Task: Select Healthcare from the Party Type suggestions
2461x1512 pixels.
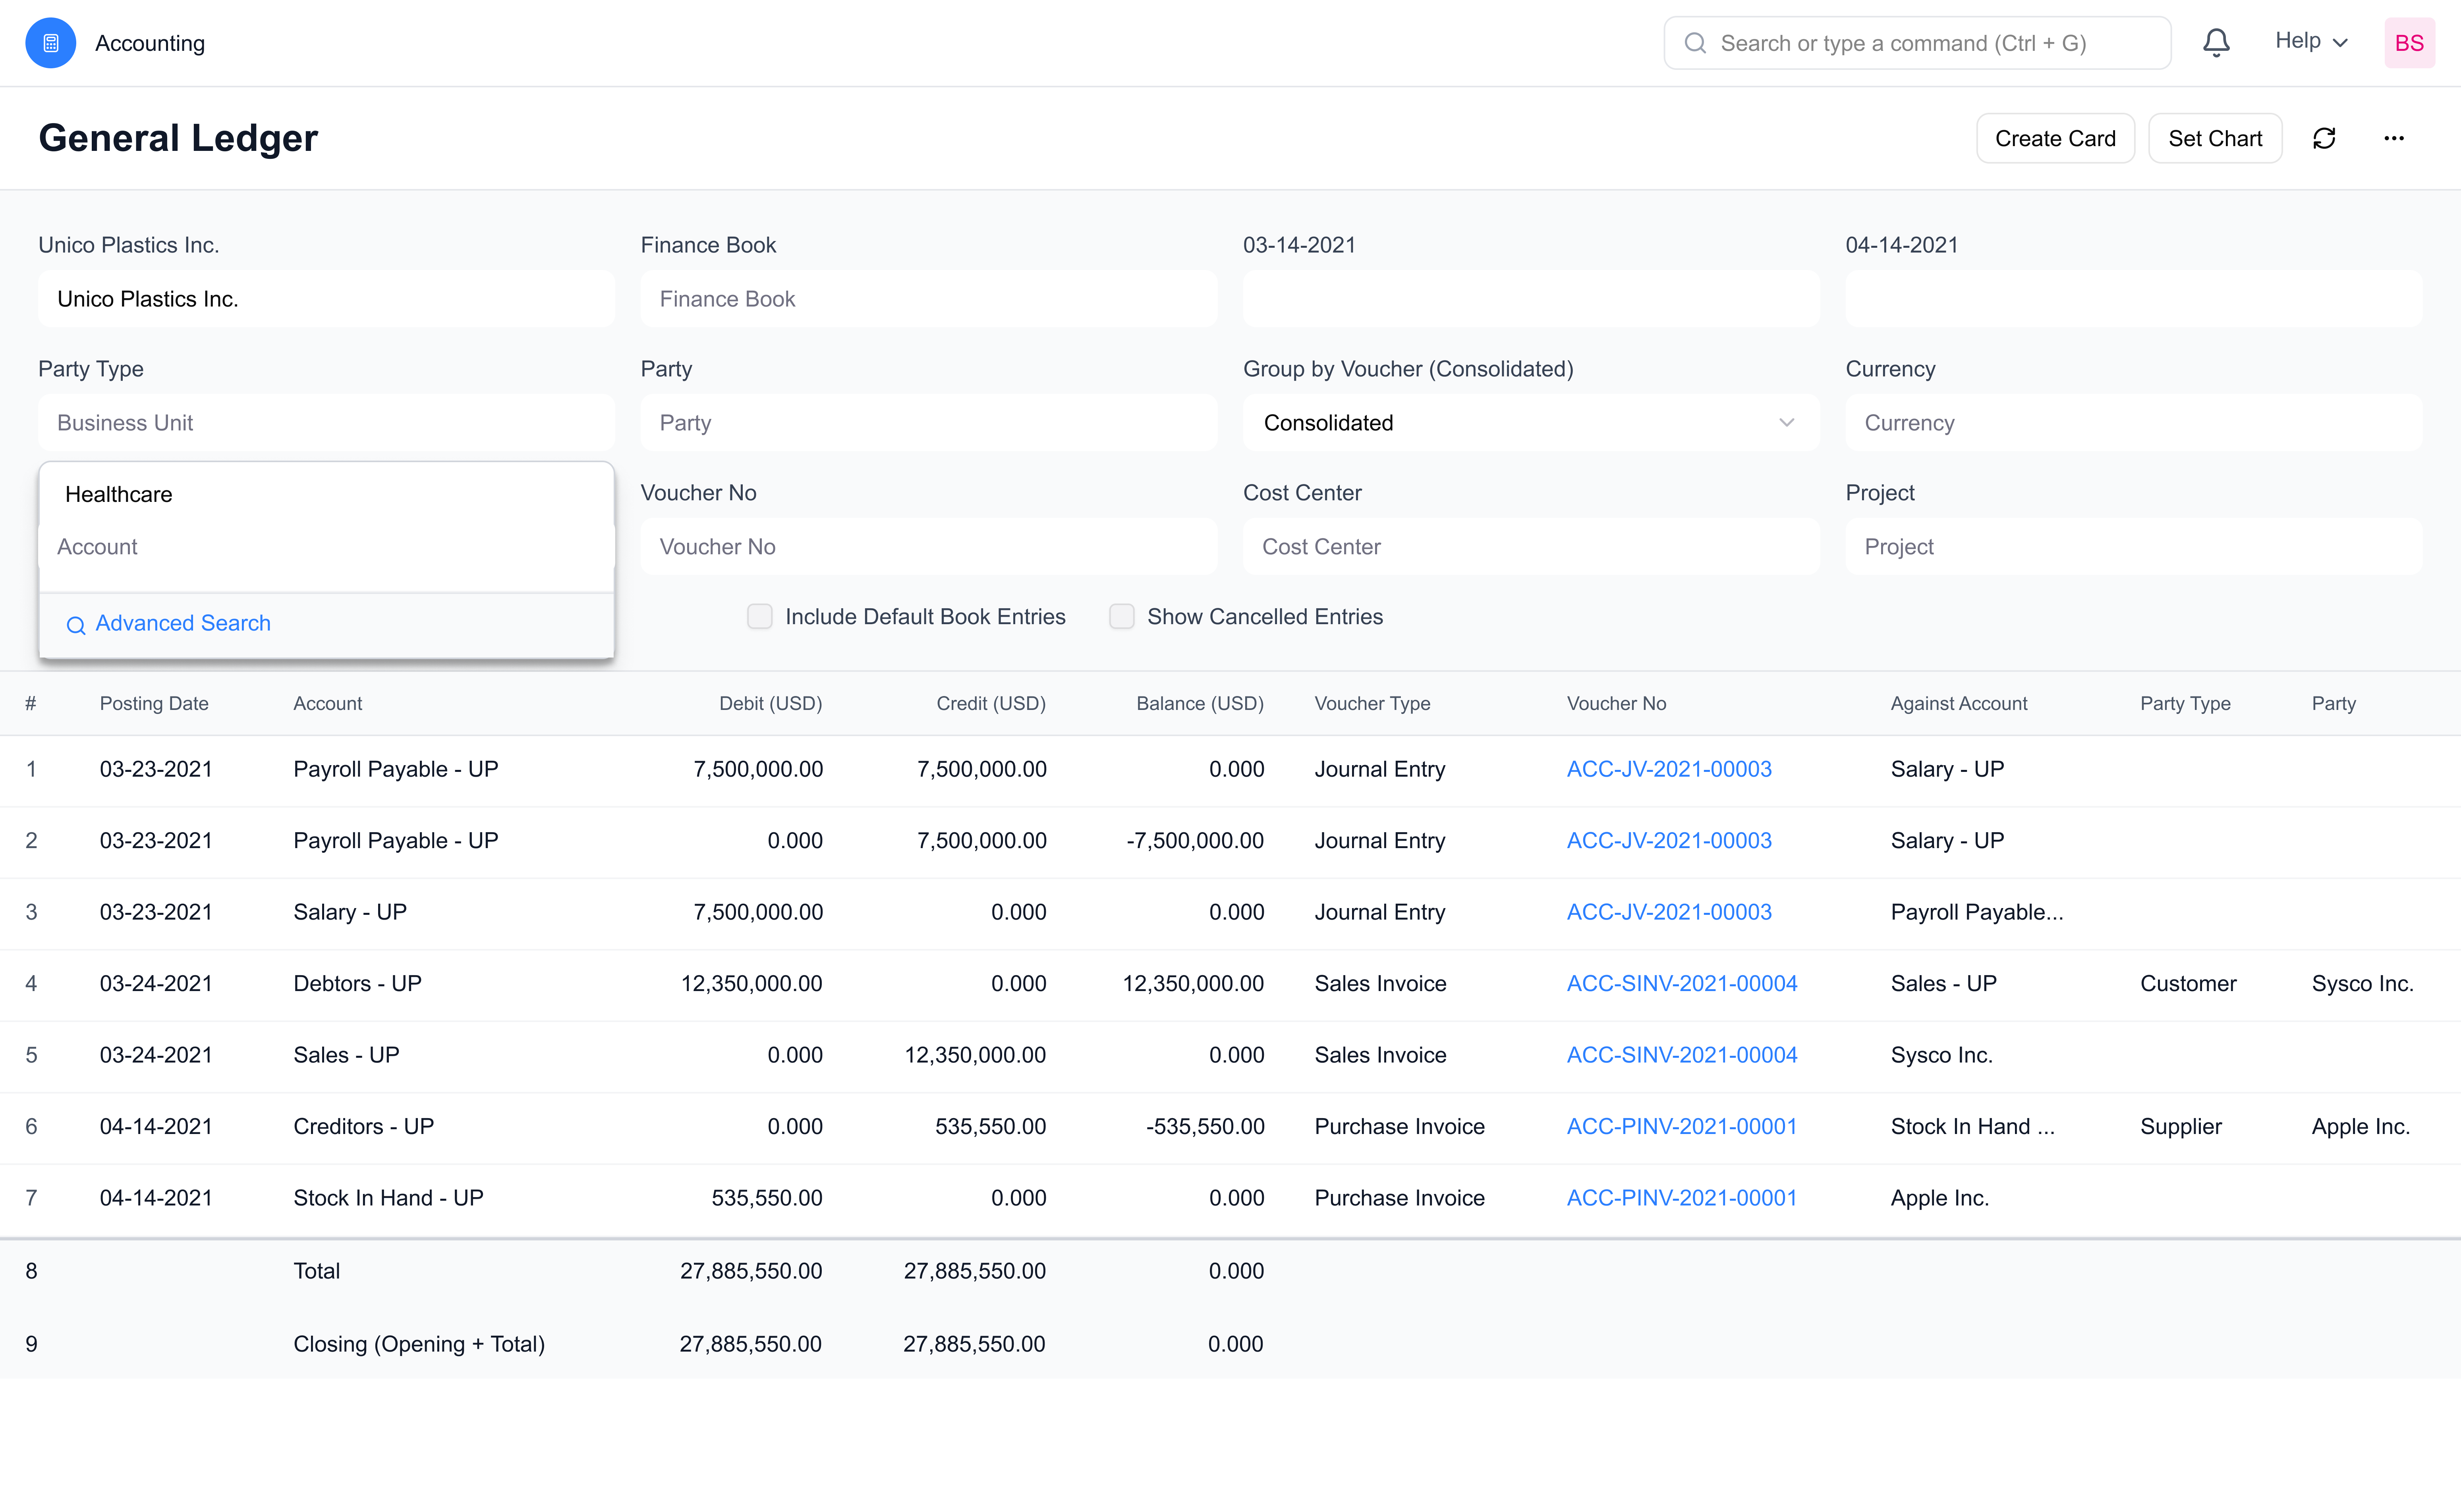Action: (x=119, y=494)
